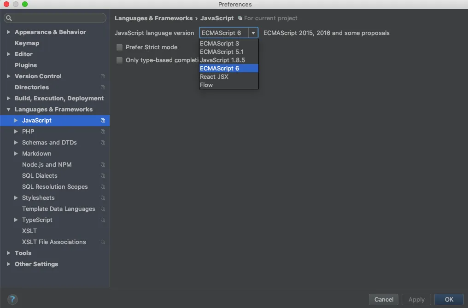Expand the Appearance & Behavior section
Image resolution: width=468 pixels, height=308 pixels.
click(x=8, y=32)
